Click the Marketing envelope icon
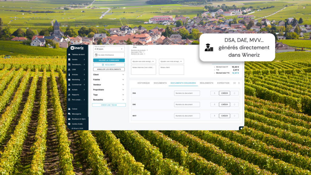The width and height of the screenshot is (311, 175). point(69,80)
